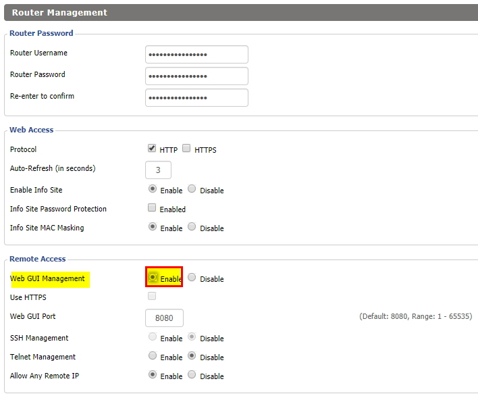Click the Auto-Refresh seconds field
This screenshot has width=478, height=398.
click(x=158, y=170)
